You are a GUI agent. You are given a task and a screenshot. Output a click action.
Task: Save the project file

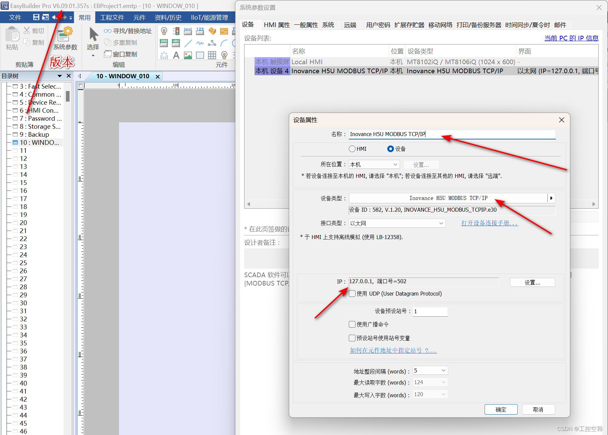36,17
